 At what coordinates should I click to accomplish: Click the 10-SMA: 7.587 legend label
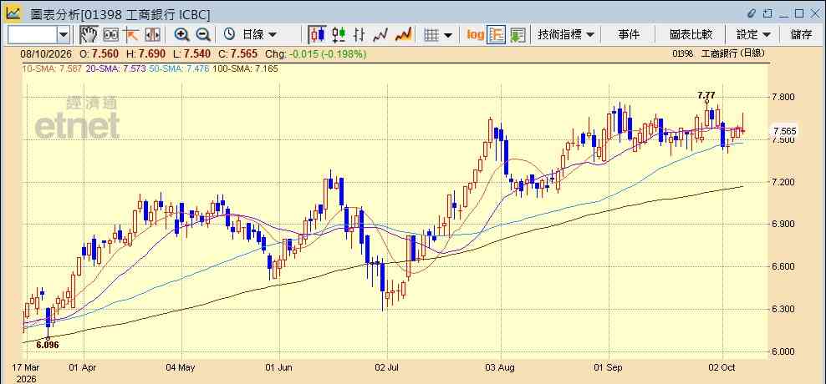tap(51, 68)
